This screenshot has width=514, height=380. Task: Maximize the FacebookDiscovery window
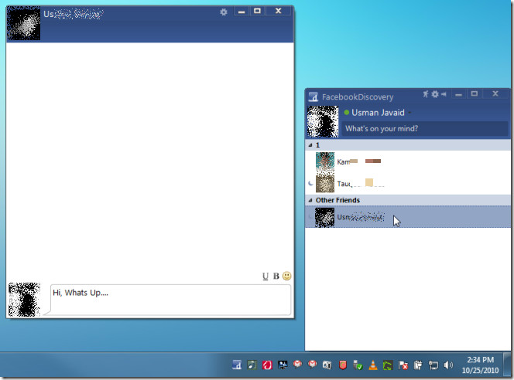[x=475, y=94]
